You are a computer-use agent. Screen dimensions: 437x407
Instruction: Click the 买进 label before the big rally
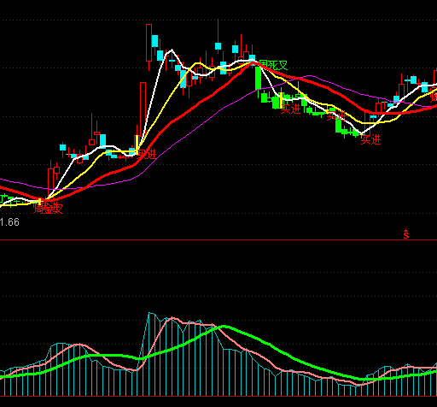tap(147, 154)
